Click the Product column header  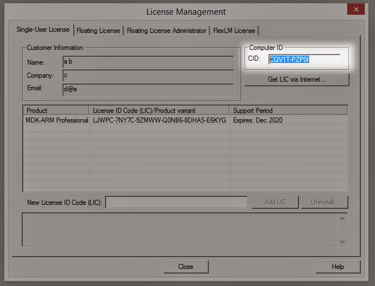(x=56, y=111)
